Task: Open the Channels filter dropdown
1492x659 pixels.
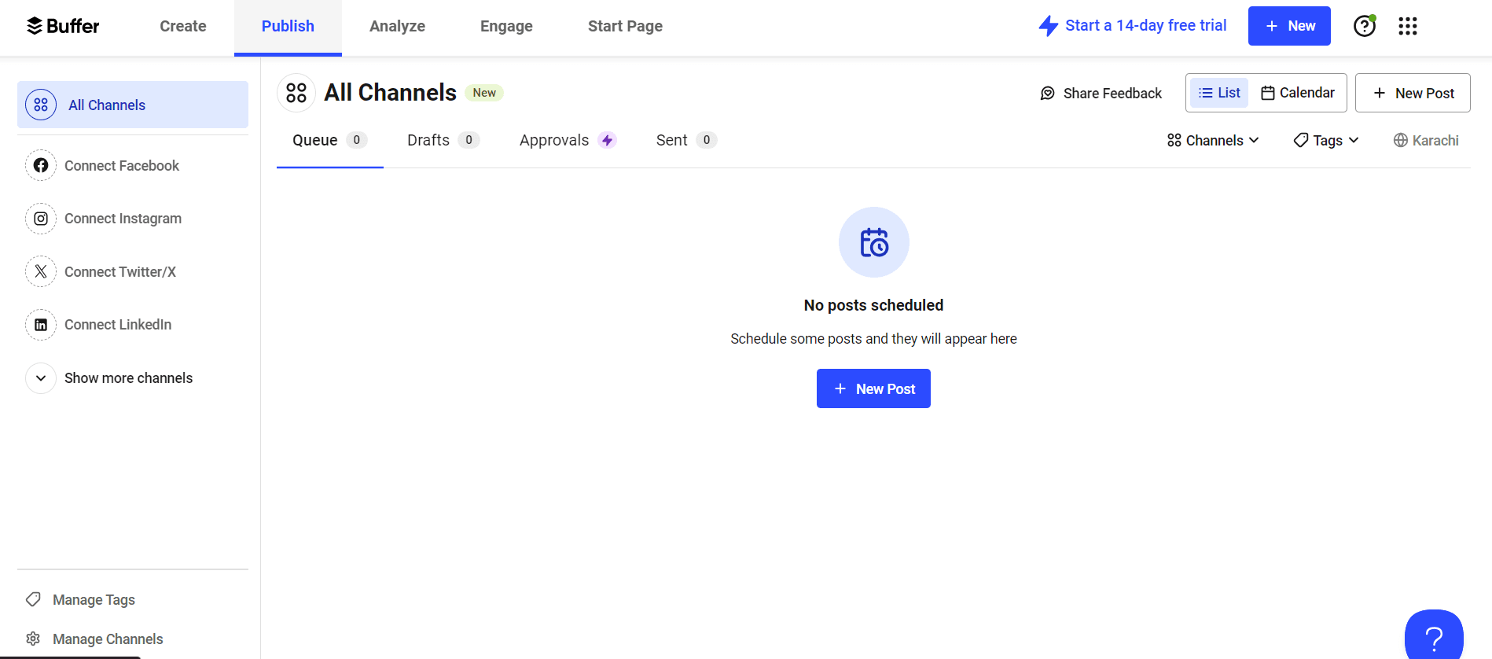Action: tap(1213, 140)
